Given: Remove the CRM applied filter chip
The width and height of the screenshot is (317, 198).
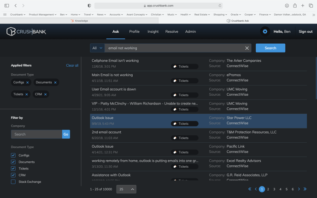Looking at the screenshot, I should point(46,94).
